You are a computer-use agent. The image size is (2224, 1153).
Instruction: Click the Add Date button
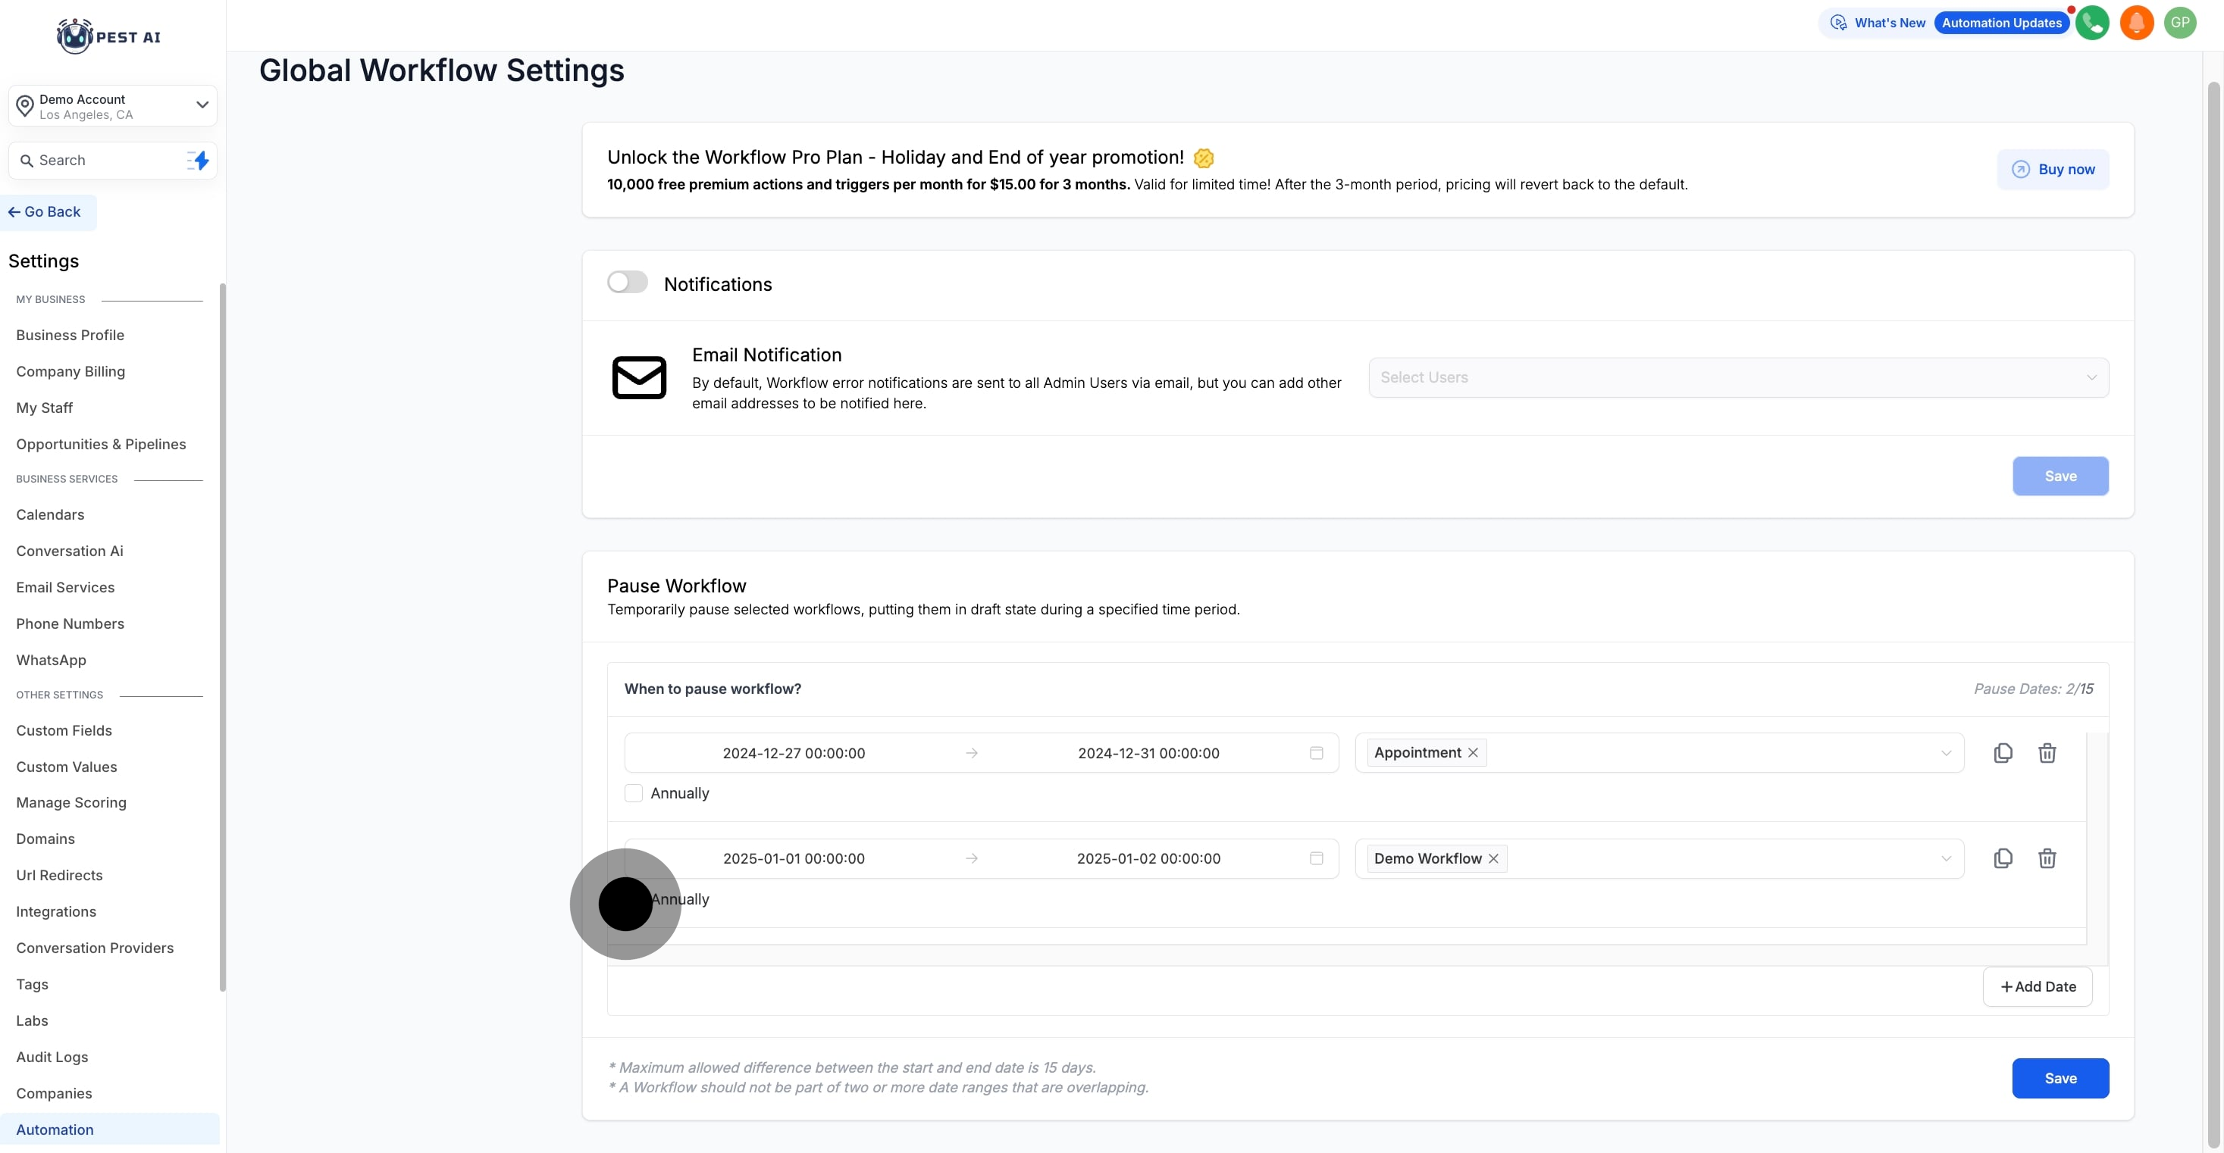click(x=2037, y=986)
